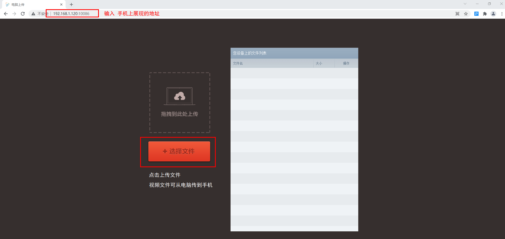The width and height of the screenshot is (505, 239).
Task: Expand the tab search chevron
Action: click(465, 4)
